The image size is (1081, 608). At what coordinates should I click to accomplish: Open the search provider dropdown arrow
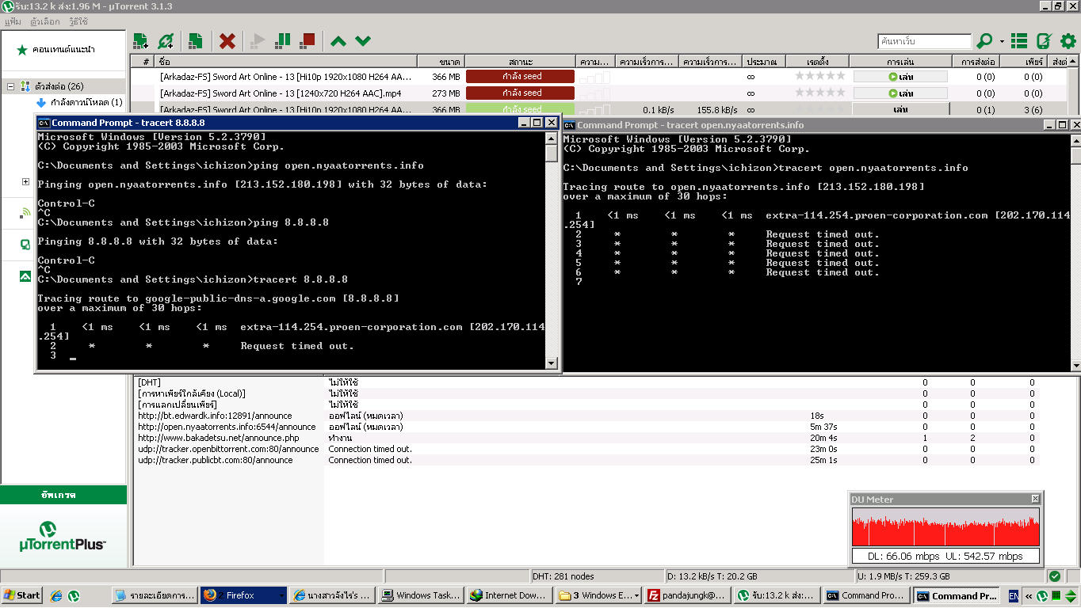pyautogui.click(x=1002, y=41)
